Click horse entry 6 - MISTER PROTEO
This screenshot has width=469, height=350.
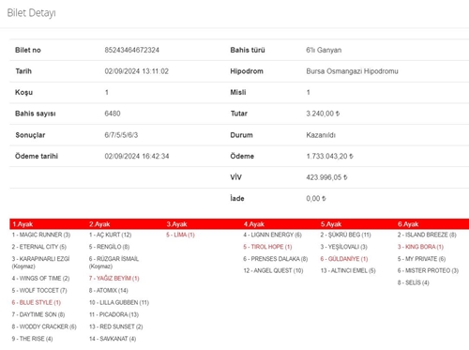pos(428,270)
